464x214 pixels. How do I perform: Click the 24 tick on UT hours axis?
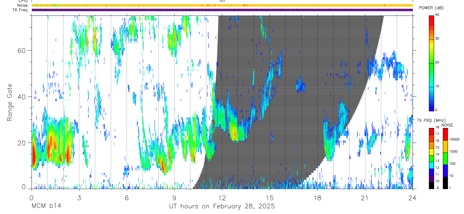click(412, 197)
